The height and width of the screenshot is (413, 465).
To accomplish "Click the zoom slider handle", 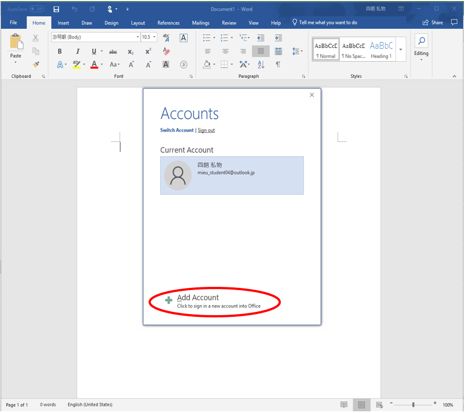I will (413, 405).
